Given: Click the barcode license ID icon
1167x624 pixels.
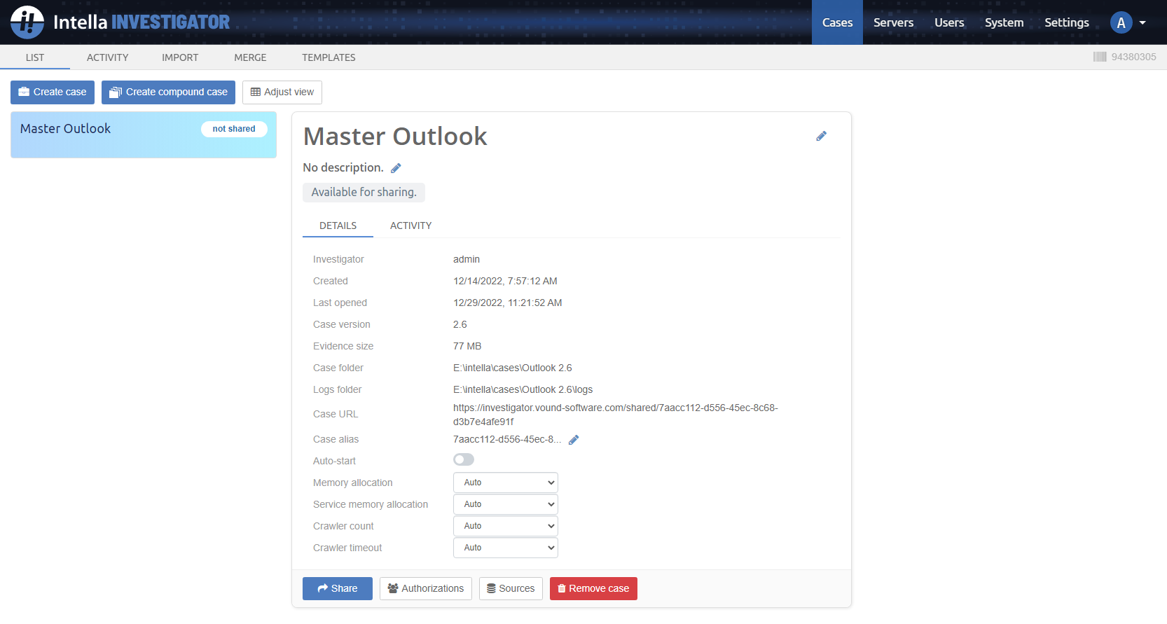Looking at the screenshot, I should coord(1100,57).
